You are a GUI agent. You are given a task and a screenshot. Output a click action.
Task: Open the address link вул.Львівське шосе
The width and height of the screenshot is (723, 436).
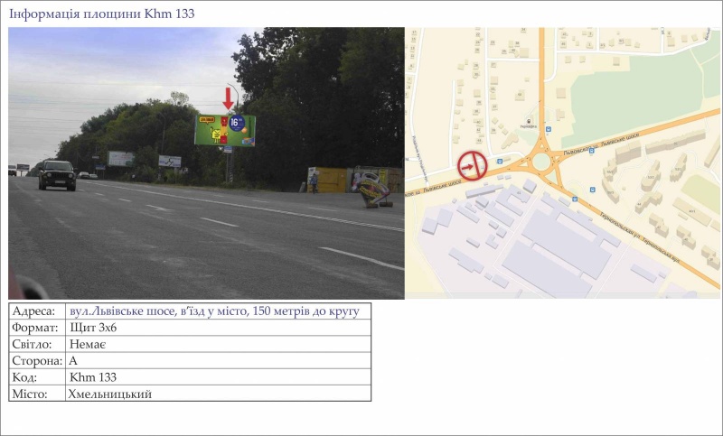[214, 311]
